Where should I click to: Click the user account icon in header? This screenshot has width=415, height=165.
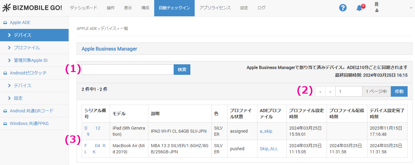[x=377, y=10]
